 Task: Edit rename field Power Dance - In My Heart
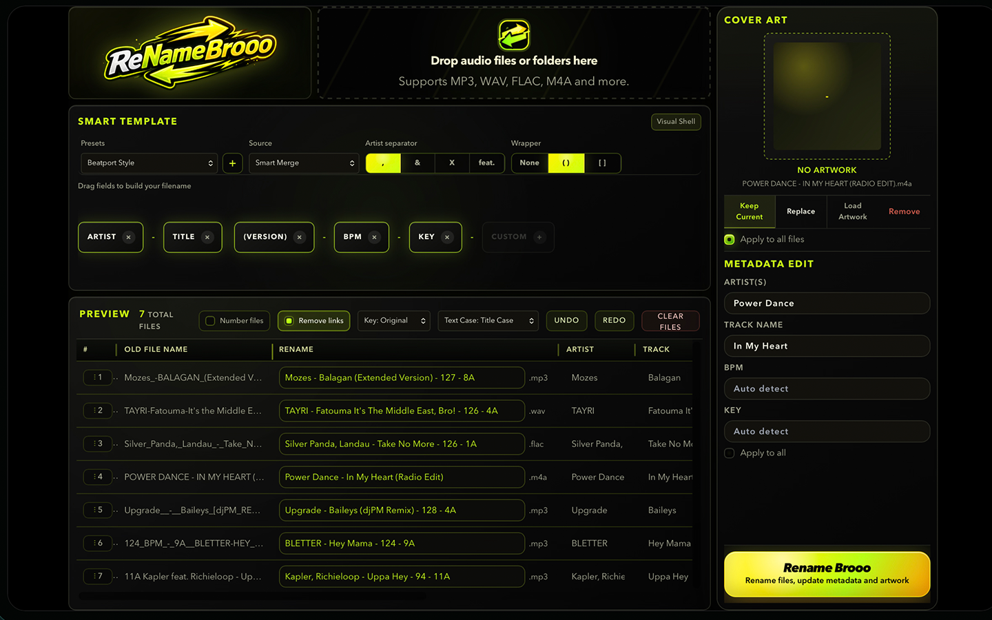(402, 477)
